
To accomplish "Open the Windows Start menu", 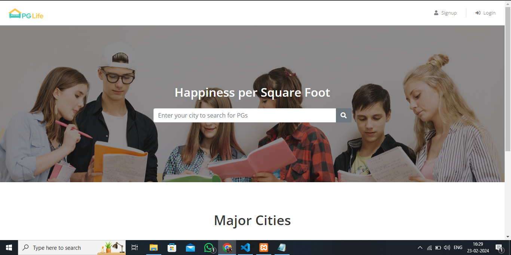I will click(9, 248).
